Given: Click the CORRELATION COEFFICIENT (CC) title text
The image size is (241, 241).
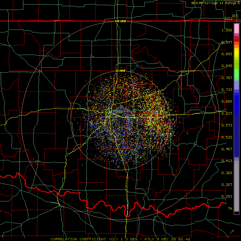Looking at the screenshot, I should point(84,239).
